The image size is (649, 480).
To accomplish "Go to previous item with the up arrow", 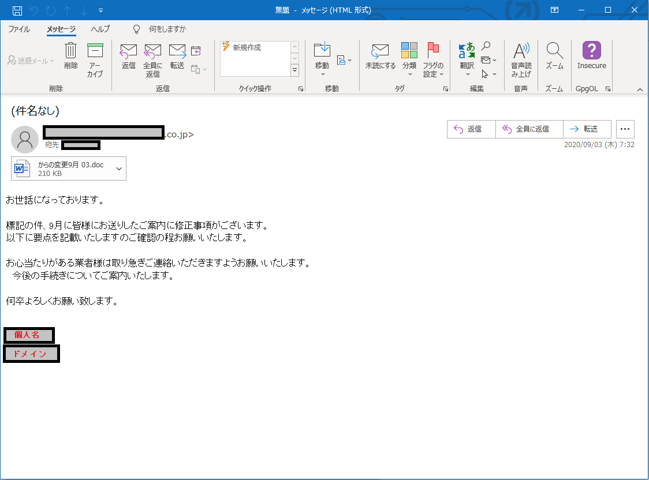I will [68, 11].
